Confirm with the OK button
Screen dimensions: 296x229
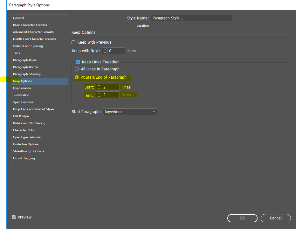pyautogui.click(x=242, y=218)
